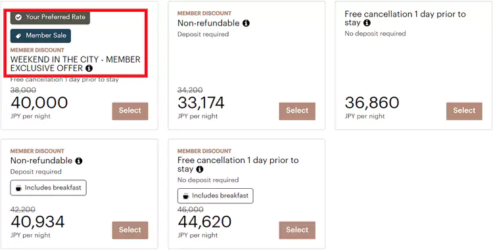Click the Member Sale badge
This screenshot has height=250, width=493.
pyautogui.click(x=41, y=36)
